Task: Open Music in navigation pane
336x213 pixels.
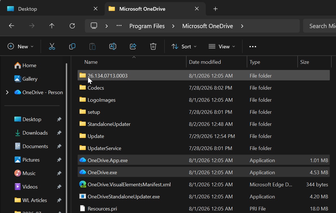Action: 25,173
